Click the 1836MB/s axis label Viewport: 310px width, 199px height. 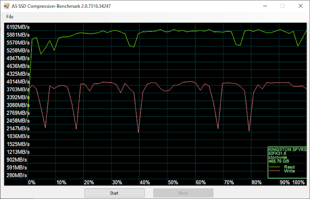click(x=18, y=137)
